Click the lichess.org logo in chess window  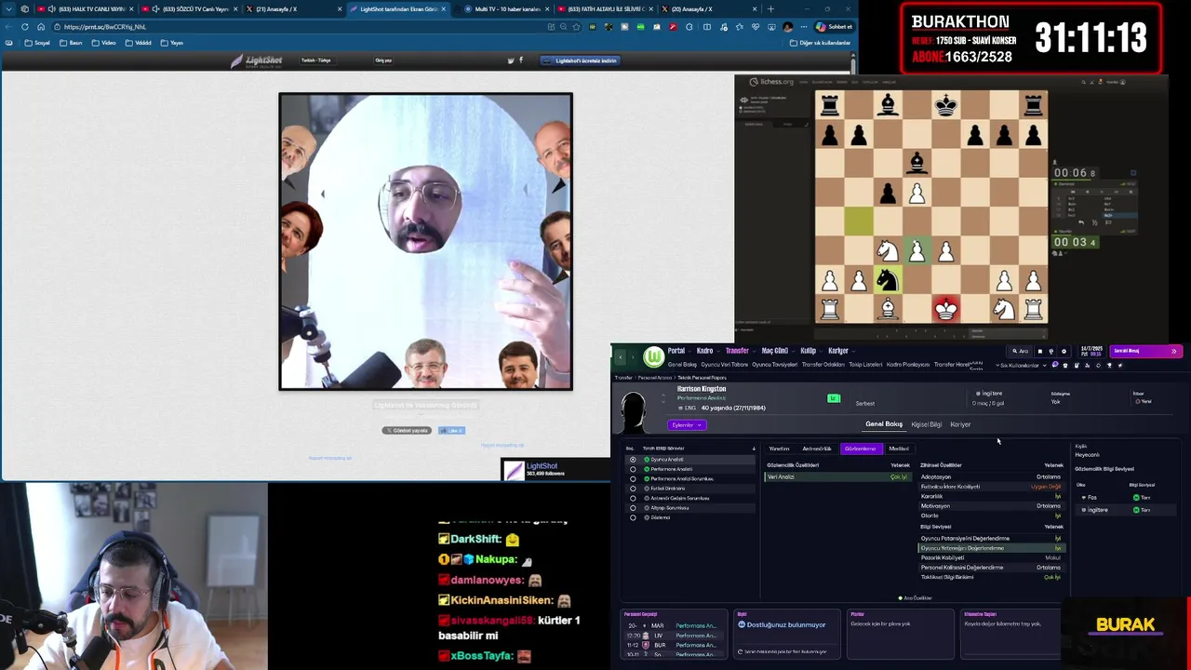click(770, 82)
